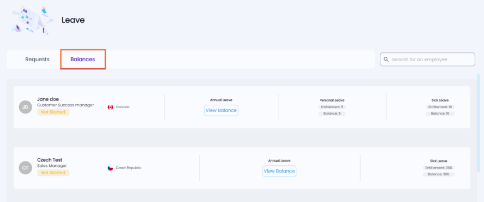Click Jane doe's Annual Leave label
The height and width of the screenshot is (202, 484).
click(x=221, y=100)
